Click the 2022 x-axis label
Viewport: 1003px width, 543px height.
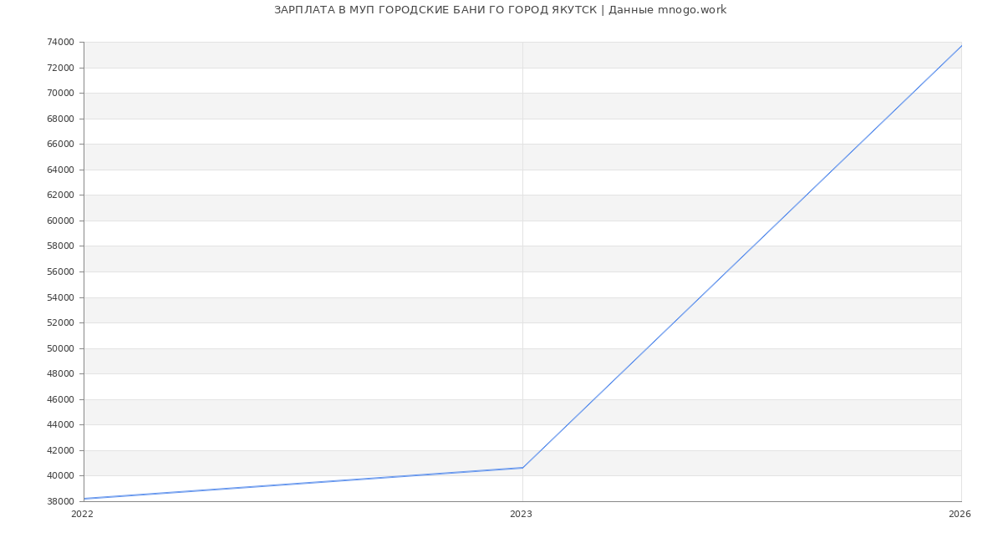(x=82, y=515)
